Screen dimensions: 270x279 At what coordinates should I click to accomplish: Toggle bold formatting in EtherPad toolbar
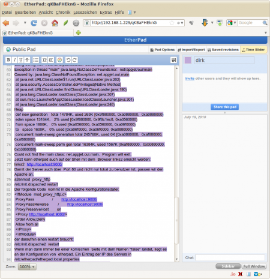point(8,60)
